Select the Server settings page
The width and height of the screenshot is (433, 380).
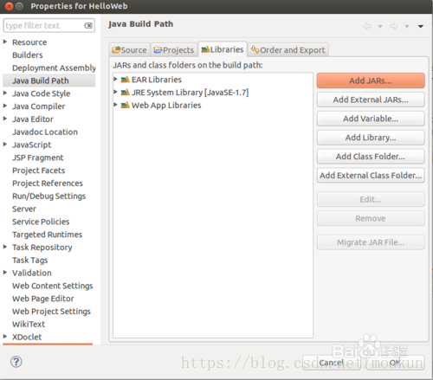(24, 209)
